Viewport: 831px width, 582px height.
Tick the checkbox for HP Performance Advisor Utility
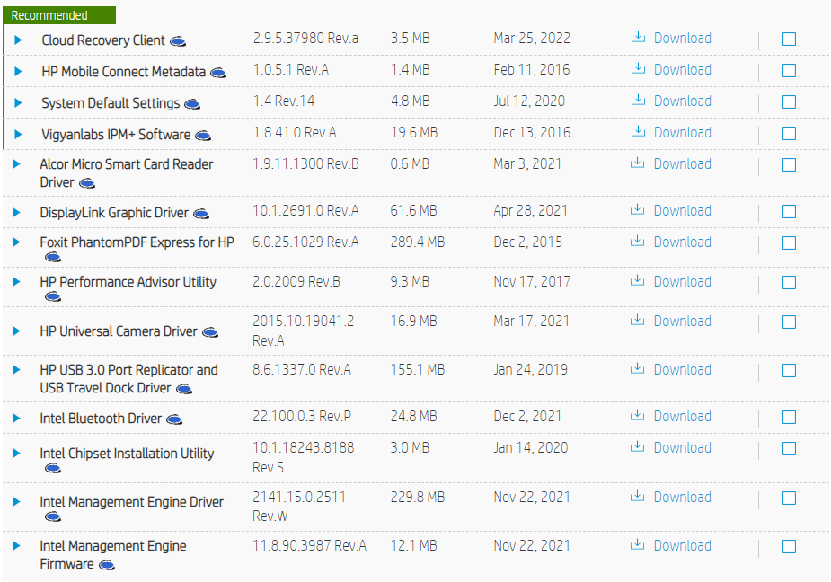(789, 283)
